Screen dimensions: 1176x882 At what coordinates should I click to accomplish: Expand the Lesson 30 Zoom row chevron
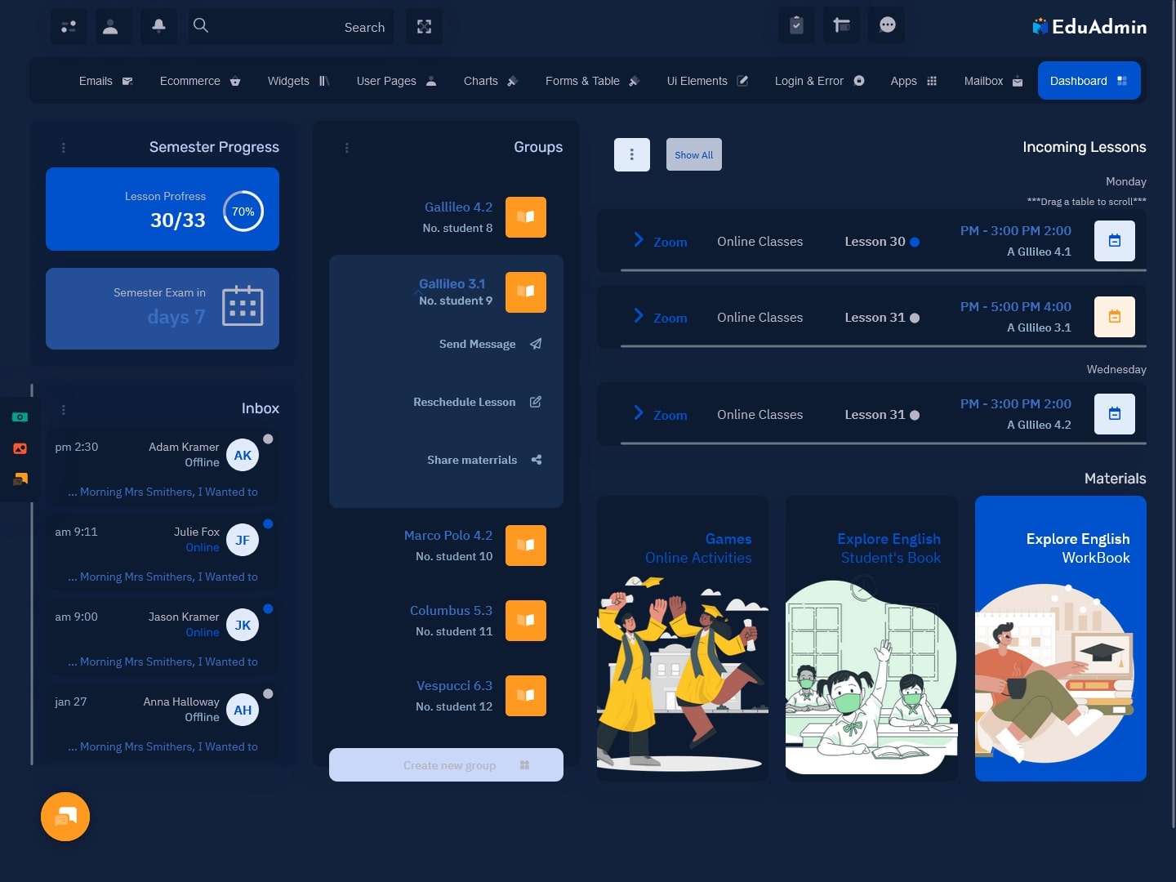(639, 239)
